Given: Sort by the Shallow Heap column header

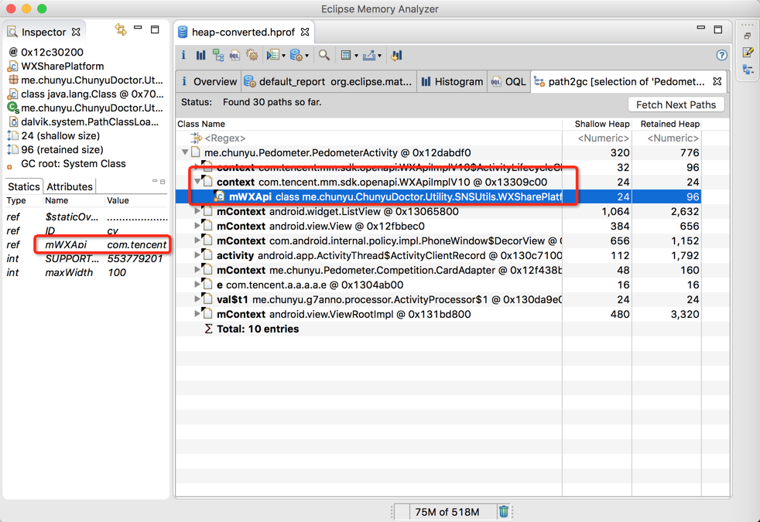Looking at the screenshot, I should pos(597,124).
